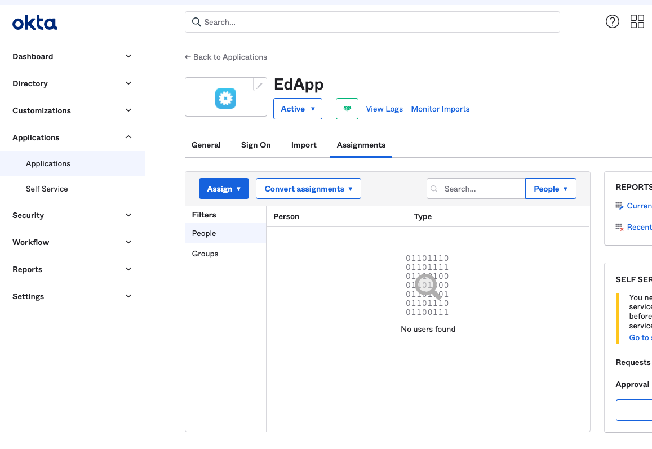The image size is (652, 449).
Task: Switch to the Import tab
Action: 304,145
